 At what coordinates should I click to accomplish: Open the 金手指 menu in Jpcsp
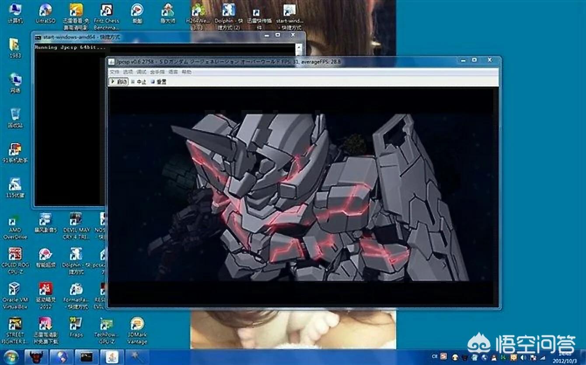157,72
